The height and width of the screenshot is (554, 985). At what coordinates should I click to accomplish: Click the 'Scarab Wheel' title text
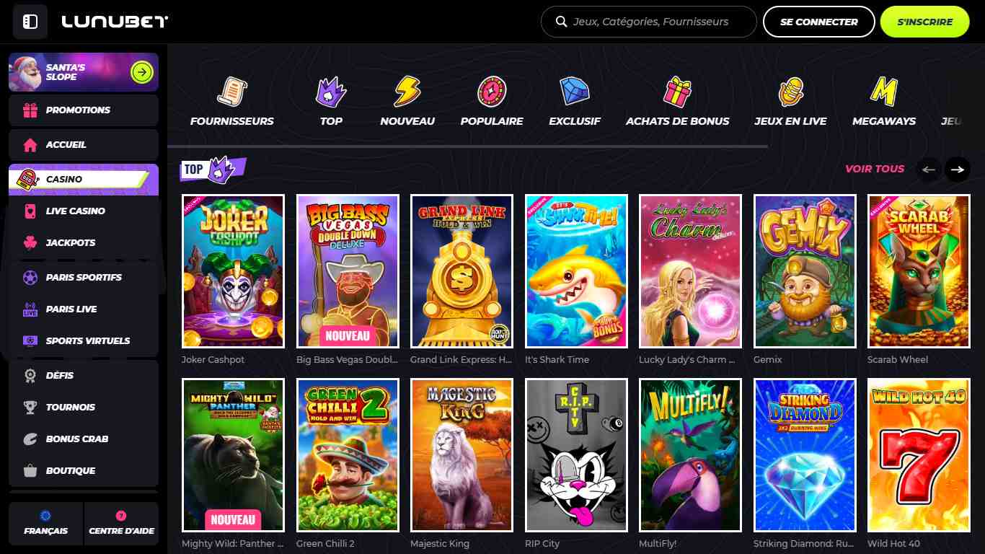tap(898, 359)
